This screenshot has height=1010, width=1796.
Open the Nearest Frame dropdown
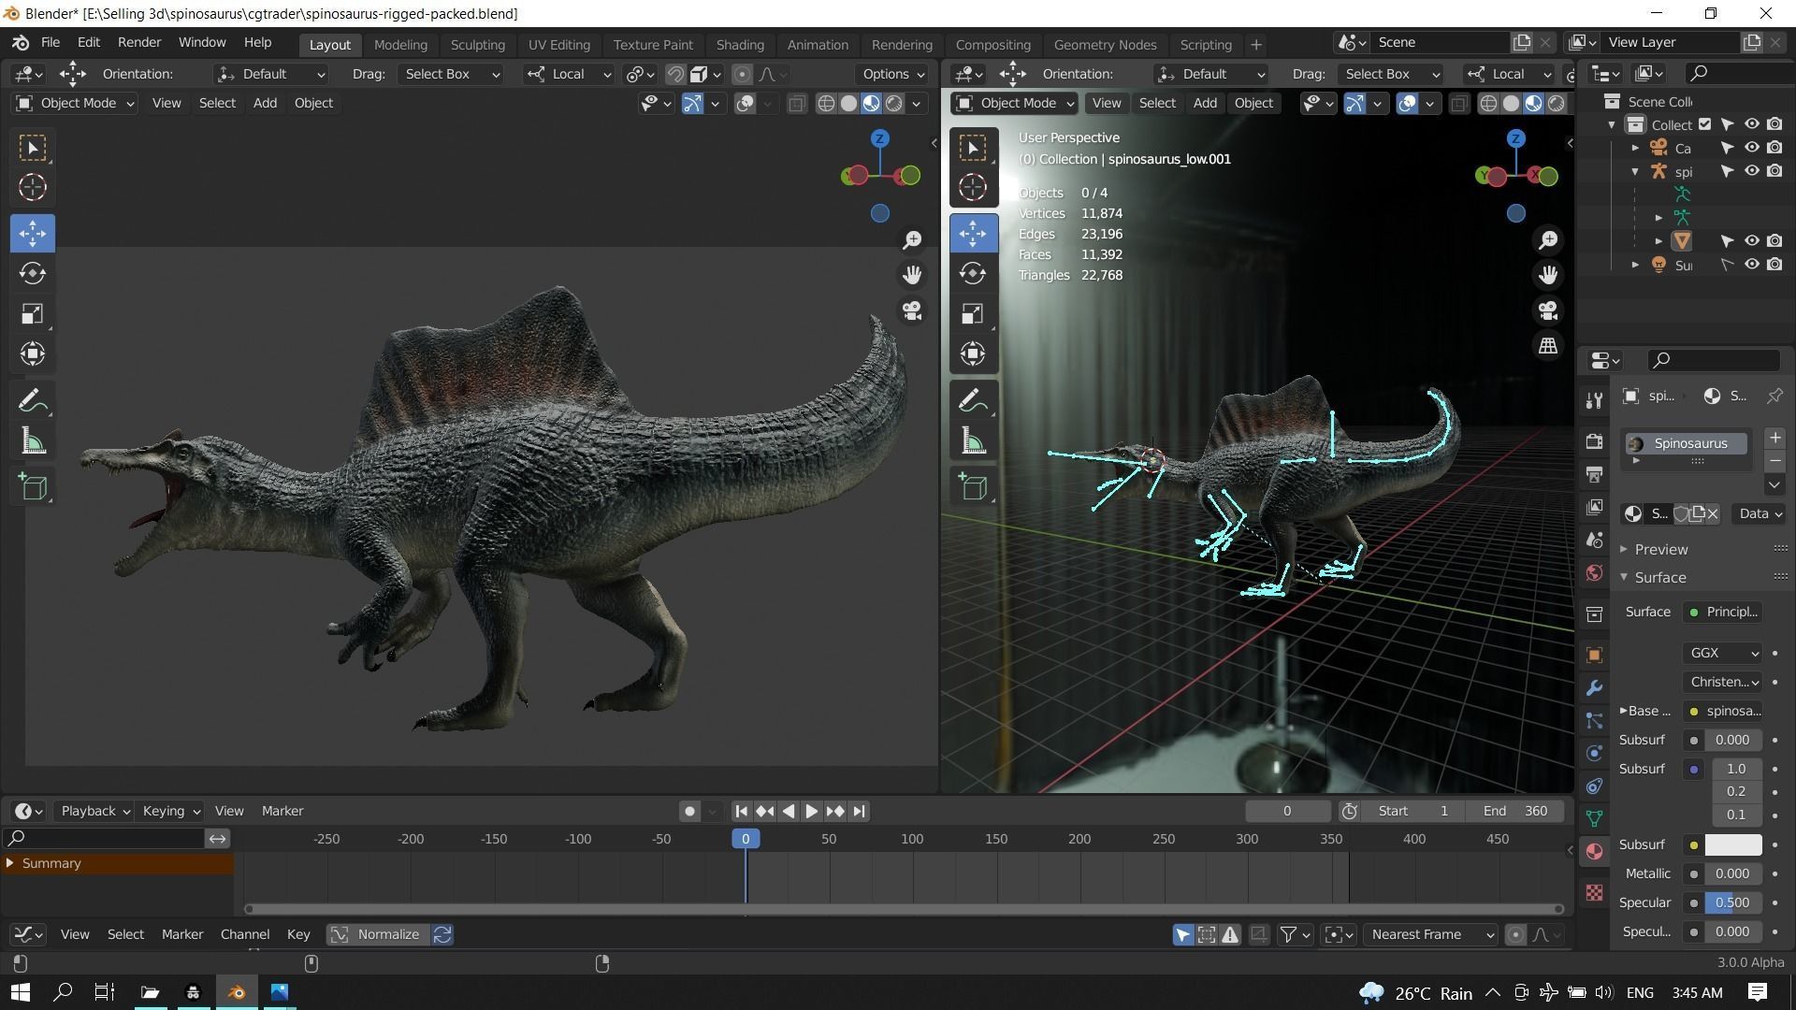(x=1431, y=934)
